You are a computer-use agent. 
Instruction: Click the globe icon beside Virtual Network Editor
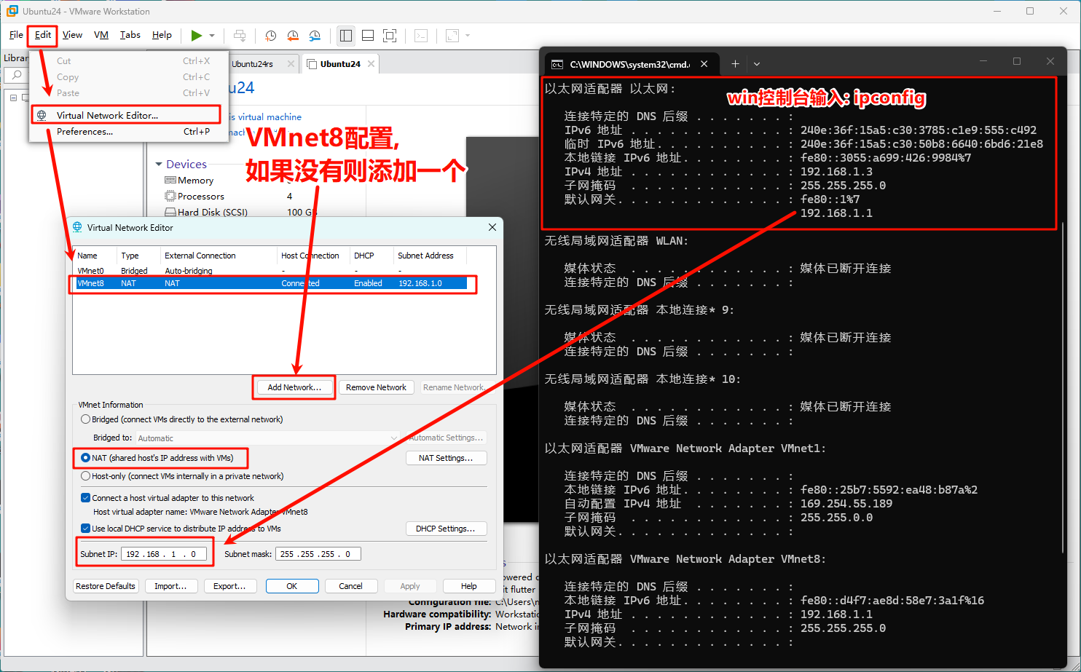point(42,115)
